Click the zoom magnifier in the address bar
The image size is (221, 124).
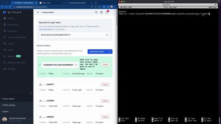(x=92, y=7)
